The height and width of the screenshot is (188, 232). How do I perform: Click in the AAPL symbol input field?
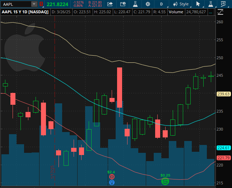16,4
